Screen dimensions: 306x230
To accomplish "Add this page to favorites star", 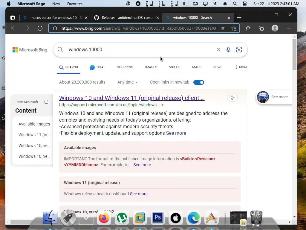I will (x=234, y=28).
